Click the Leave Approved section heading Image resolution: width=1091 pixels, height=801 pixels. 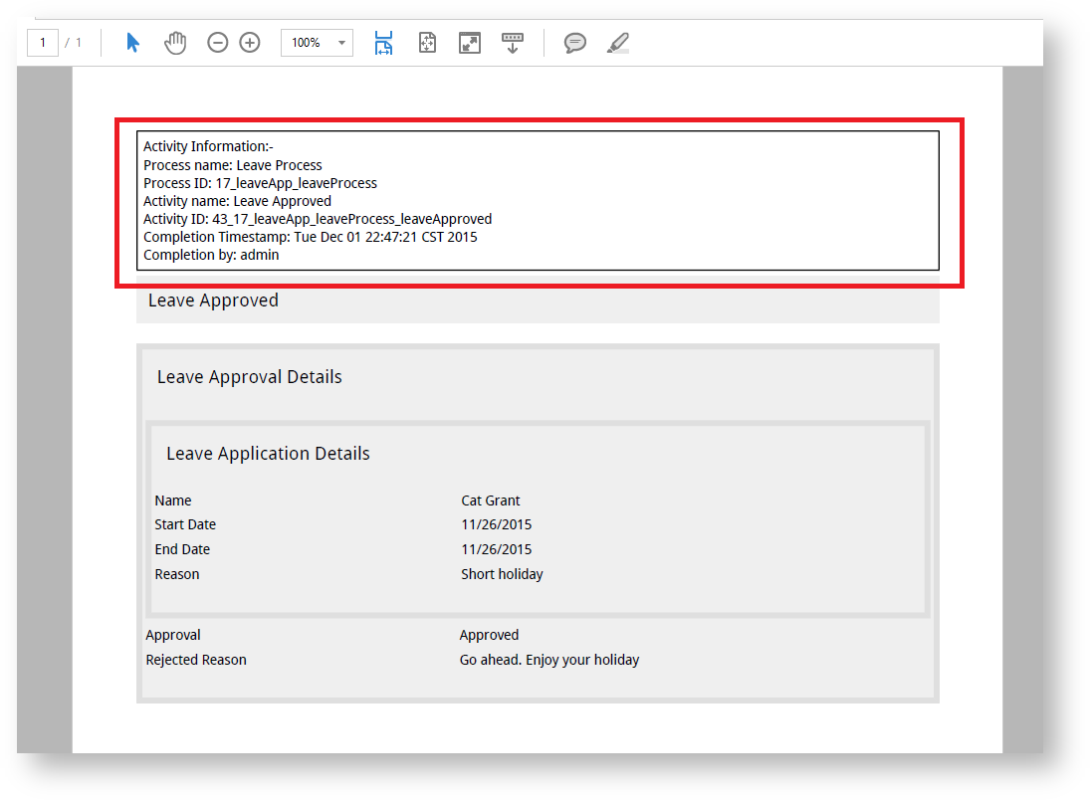coord(213,300)
